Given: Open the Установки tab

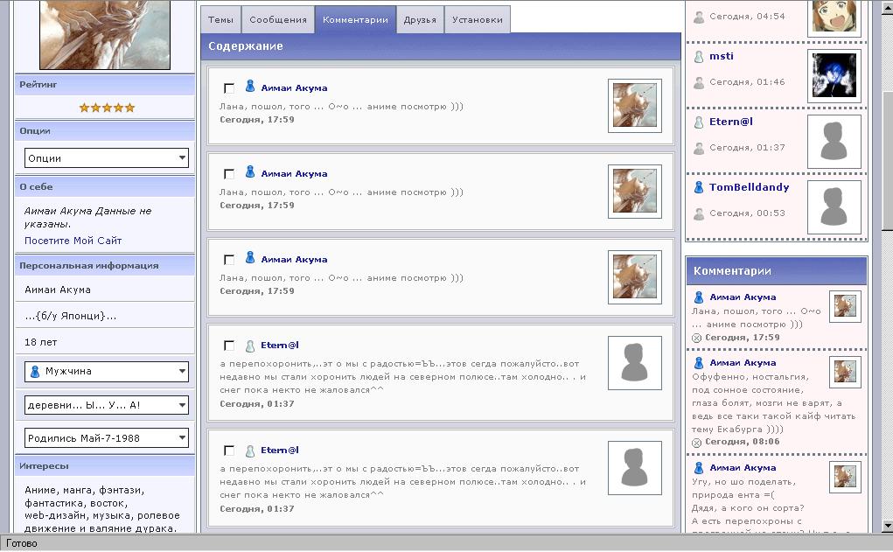Looking at the screenshot, I should (478, 19).
